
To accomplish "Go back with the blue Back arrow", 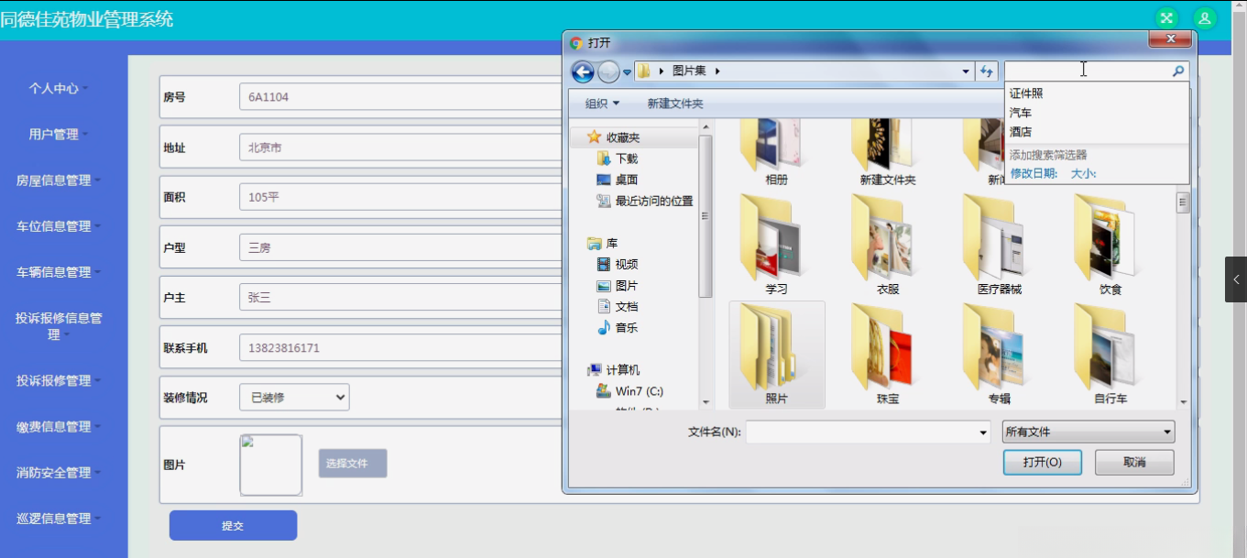I will pos(583,71).
